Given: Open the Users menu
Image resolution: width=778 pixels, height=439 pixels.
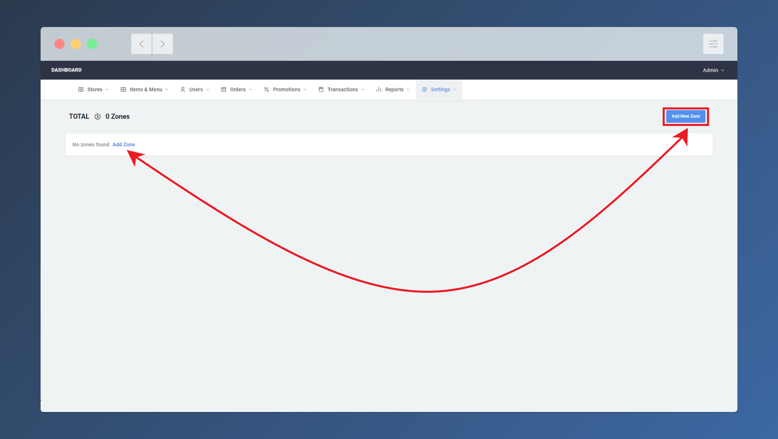Looking at the screenshot, I should coord(195,89).
